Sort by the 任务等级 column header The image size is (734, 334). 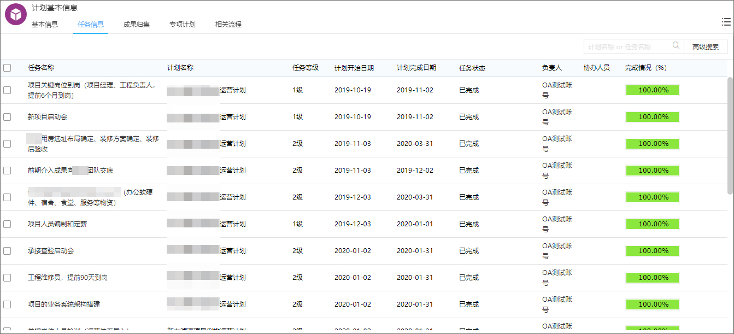[x=306, y=68]
